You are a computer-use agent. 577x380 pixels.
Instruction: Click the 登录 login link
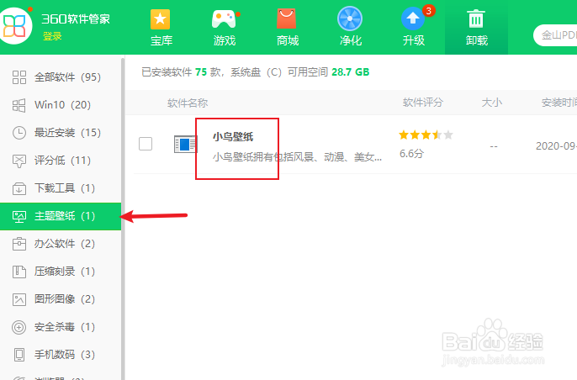click(x=52, y=36)
